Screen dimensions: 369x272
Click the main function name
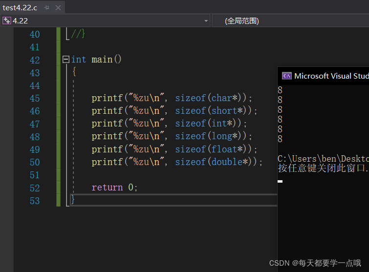pyautogui.click(x=102, y=59)
